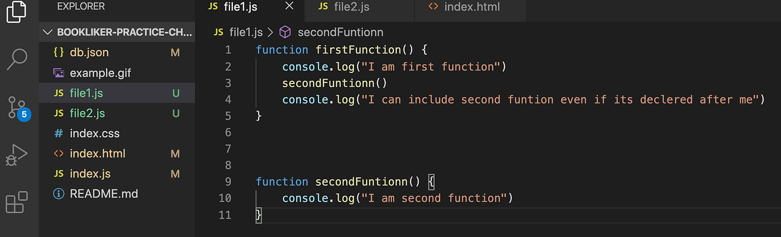Open Source Control with 5 changes

(17, 107)
